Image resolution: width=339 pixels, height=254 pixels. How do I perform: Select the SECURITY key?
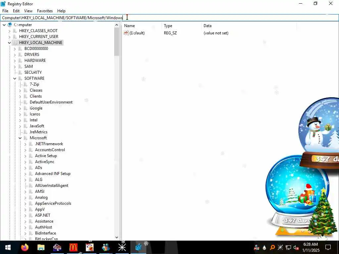tap(33, 72)
